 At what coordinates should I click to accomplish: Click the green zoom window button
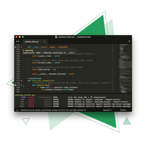tap(23, 37)
